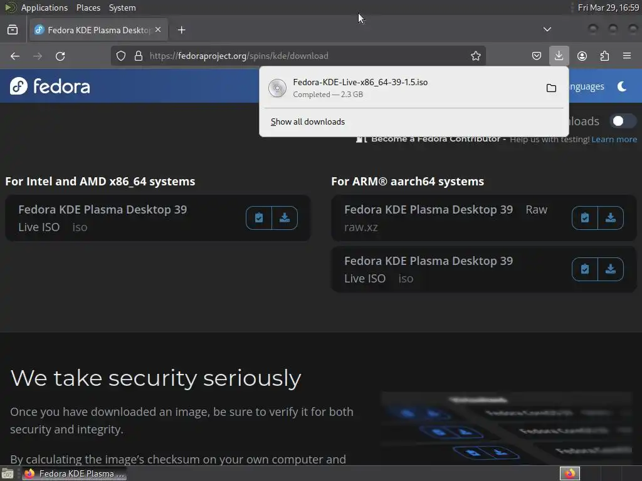
Task: Click the address bar URL
Action: click(239, 56)
